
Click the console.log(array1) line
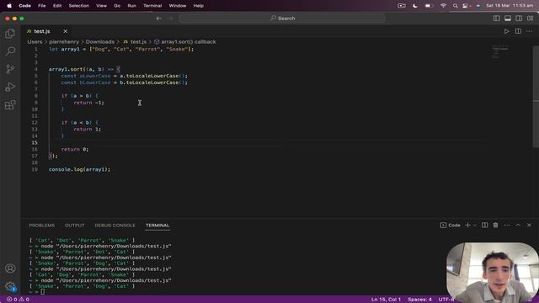[79, 169]
